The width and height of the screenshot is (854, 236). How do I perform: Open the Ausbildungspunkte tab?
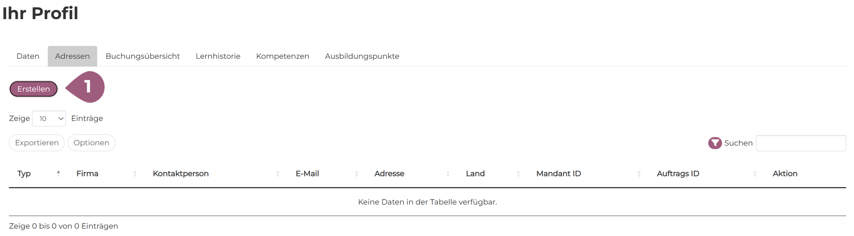(362, 56)
